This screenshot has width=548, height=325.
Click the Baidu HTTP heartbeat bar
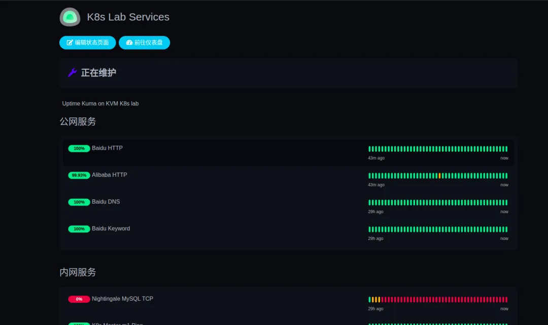[x=438, y=149]
